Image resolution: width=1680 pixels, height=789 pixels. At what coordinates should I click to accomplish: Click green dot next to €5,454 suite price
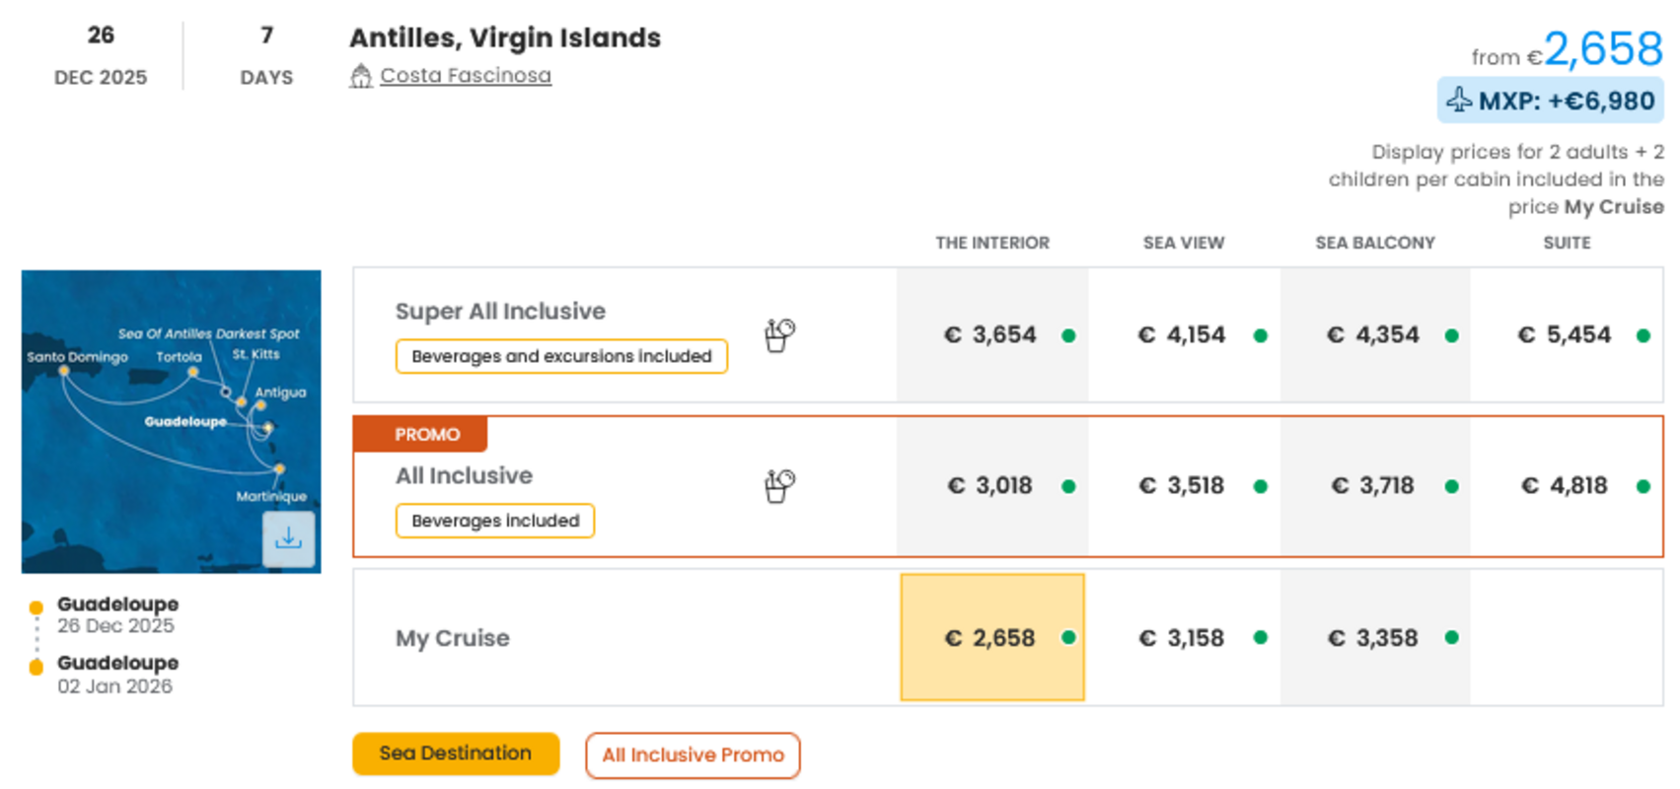[1643, 335]
